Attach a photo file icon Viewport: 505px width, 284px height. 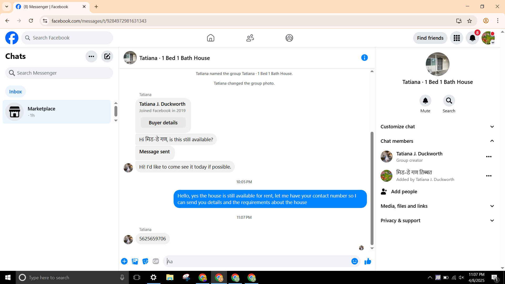[135, 261]
